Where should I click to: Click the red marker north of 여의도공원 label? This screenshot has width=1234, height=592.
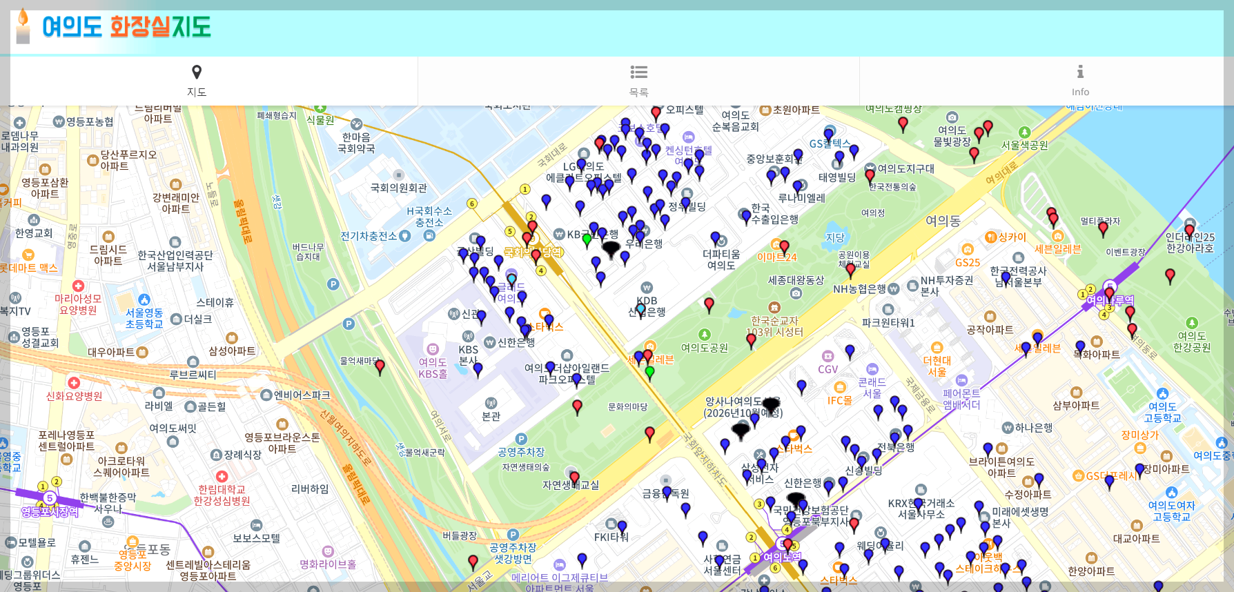click(x=709, y=305)
